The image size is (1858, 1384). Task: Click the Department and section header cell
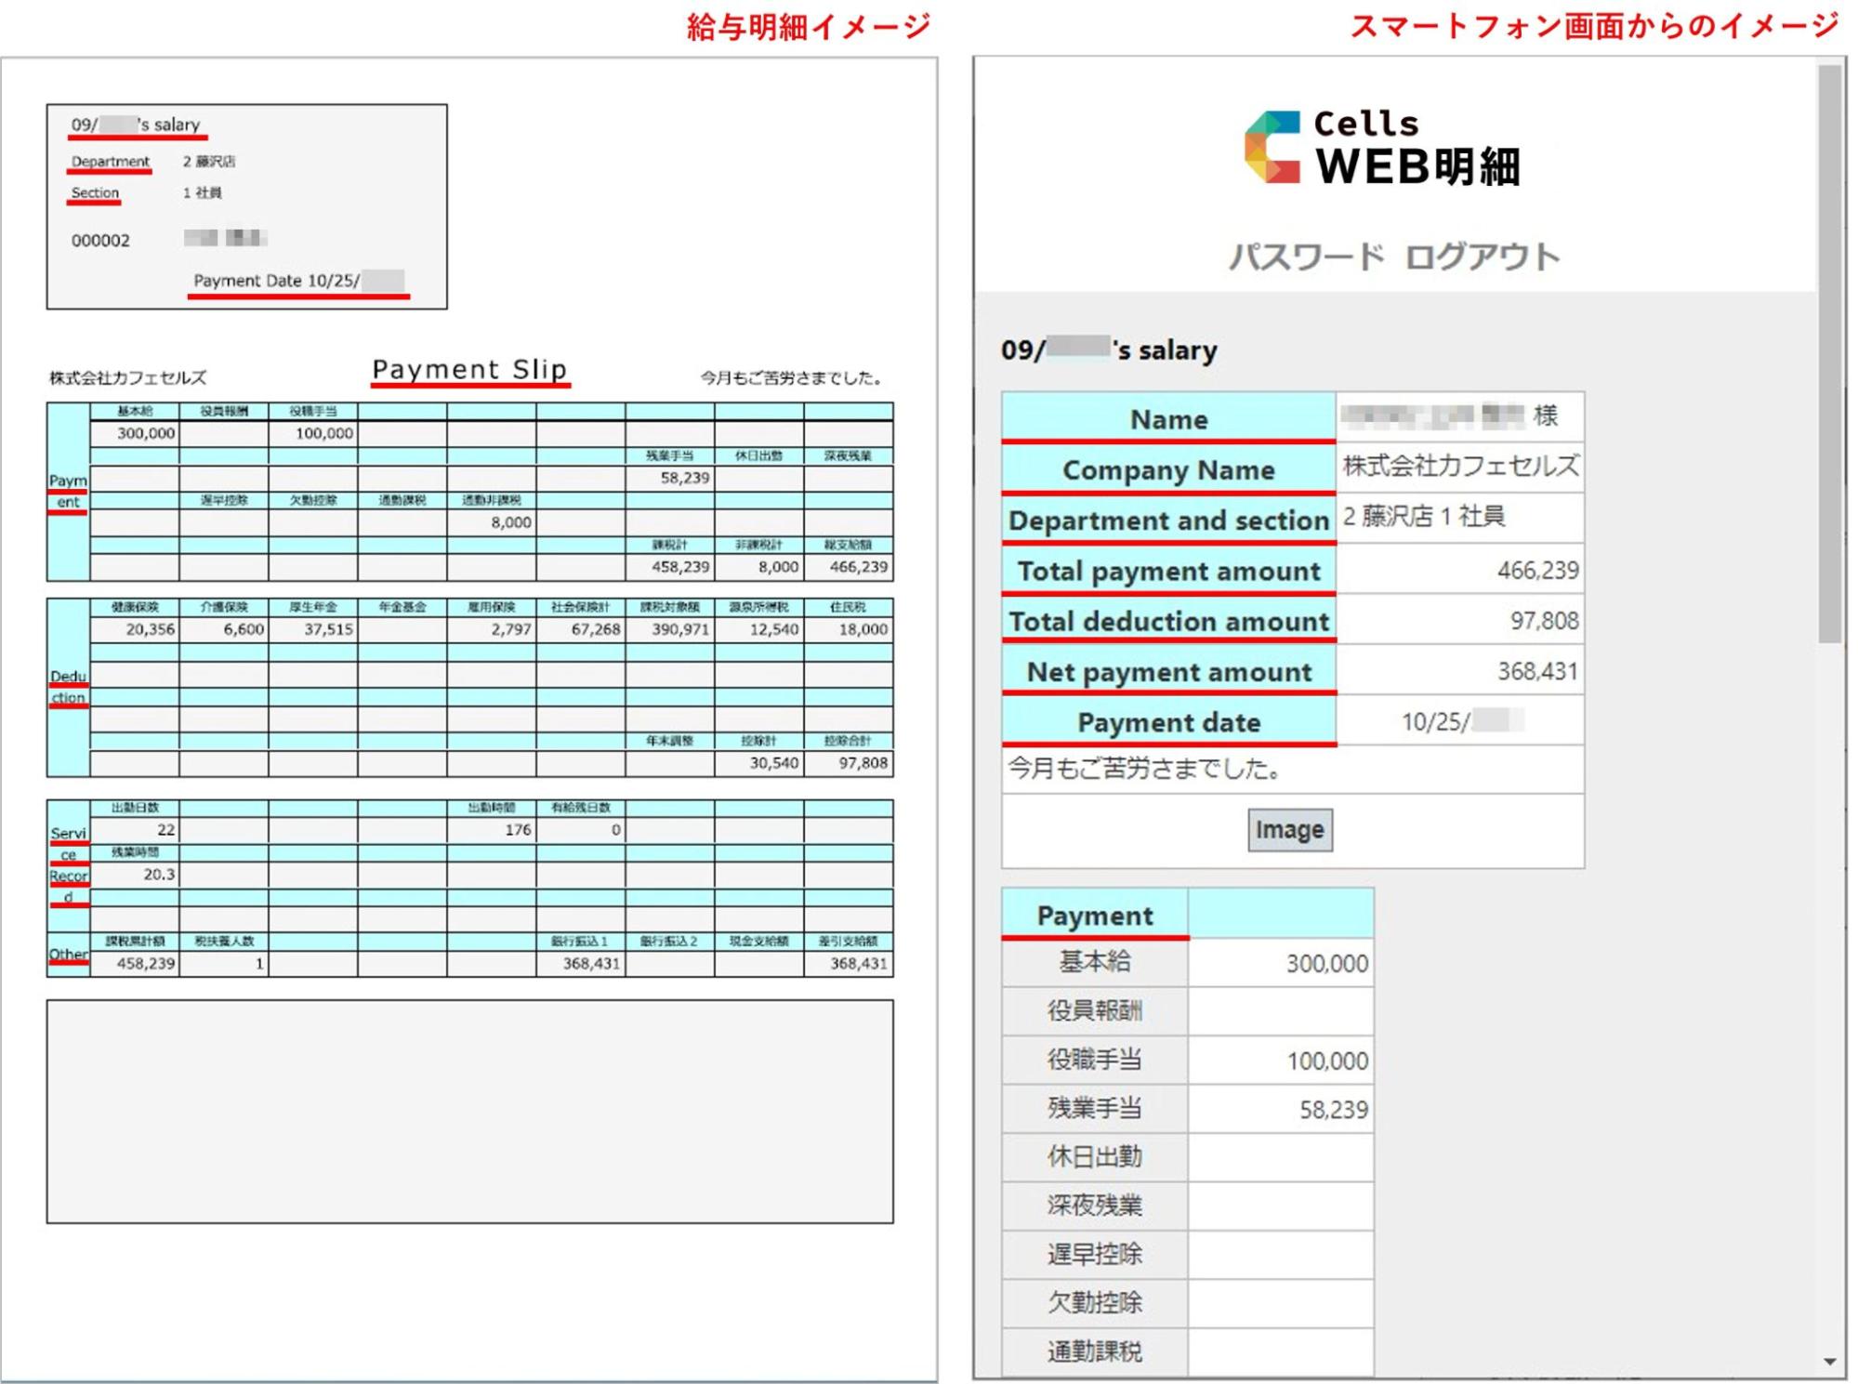point(1168,521)
